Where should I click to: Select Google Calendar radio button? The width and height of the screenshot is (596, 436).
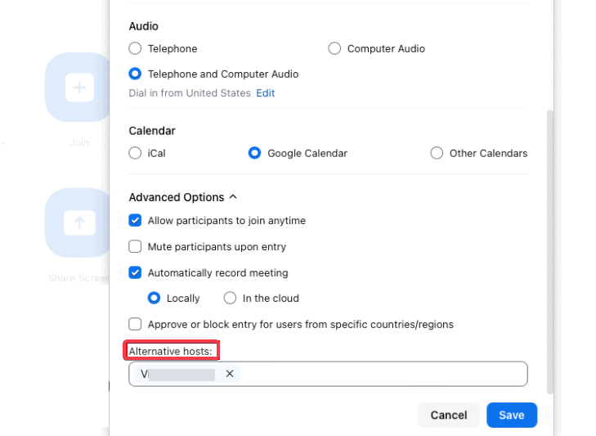tap(255, 153)
